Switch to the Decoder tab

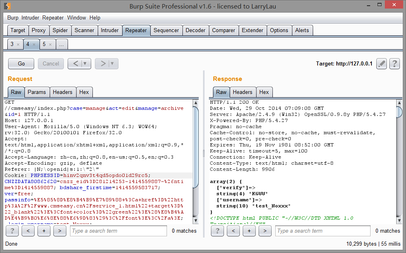[x=195, y=30]
